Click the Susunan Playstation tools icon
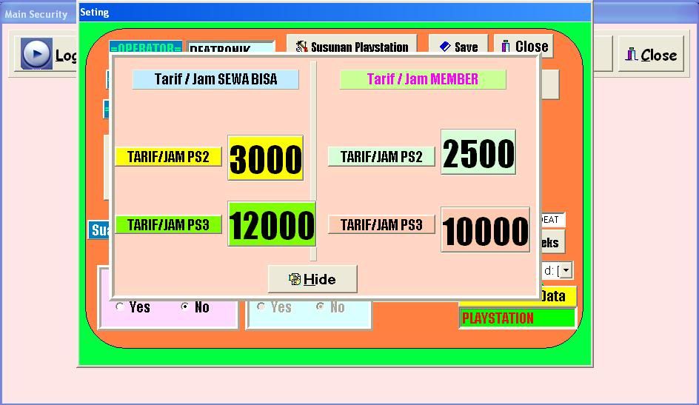This screenshot has height=405, width=699. [x=301, y=47]
